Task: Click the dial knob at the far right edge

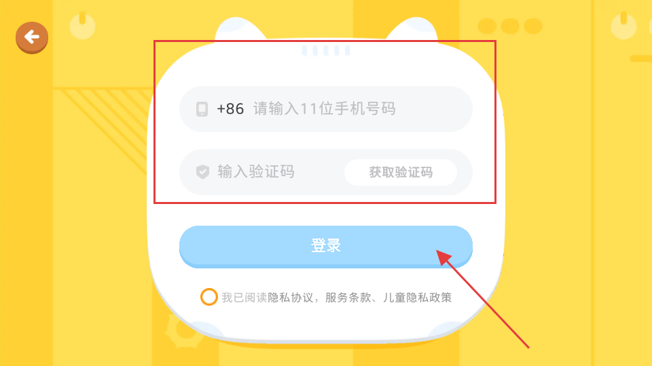Action: (x=623, y=26)
